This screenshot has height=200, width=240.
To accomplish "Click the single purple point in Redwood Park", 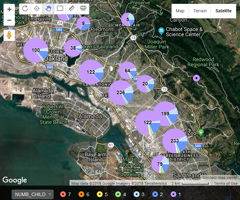I will [x=196, y=78].
